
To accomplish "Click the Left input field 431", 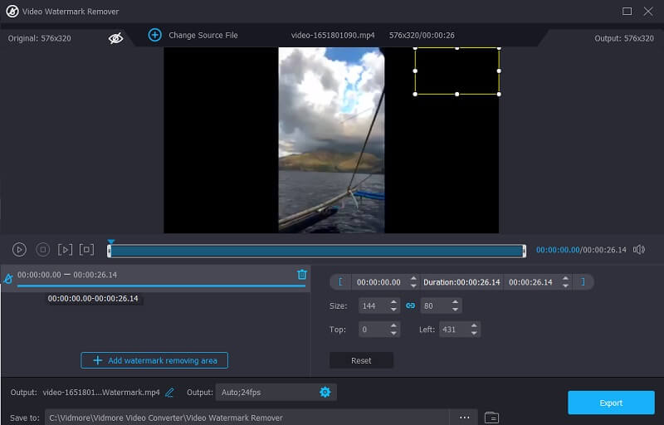I will 454,329.
